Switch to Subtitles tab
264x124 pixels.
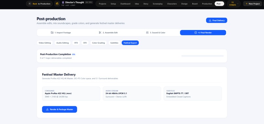click(114, 43)
